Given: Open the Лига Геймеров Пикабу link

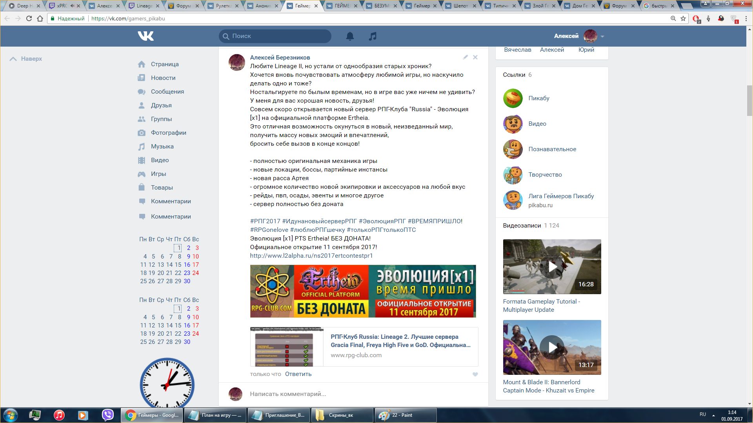Looking at the screenshot, I should coord(561,196).
